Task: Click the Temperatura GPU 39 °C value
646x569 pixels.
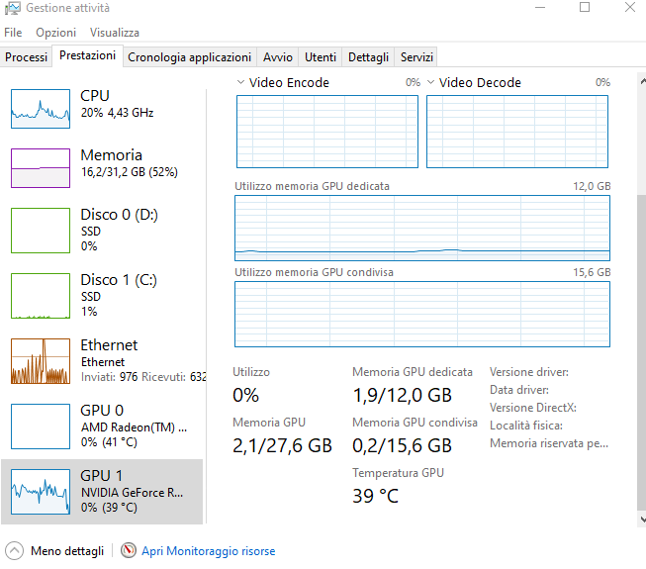Action: click(x=375, y=496)
